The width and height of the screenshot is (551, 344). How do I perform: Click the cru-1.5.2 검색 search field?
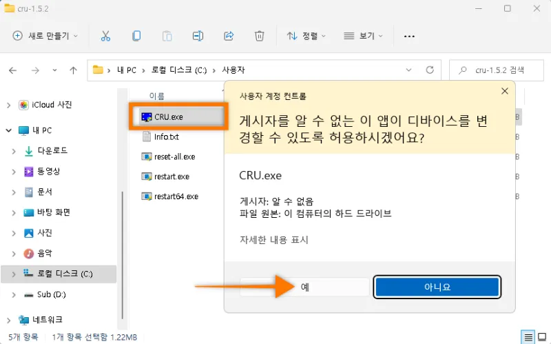click(x=496, y=70)
